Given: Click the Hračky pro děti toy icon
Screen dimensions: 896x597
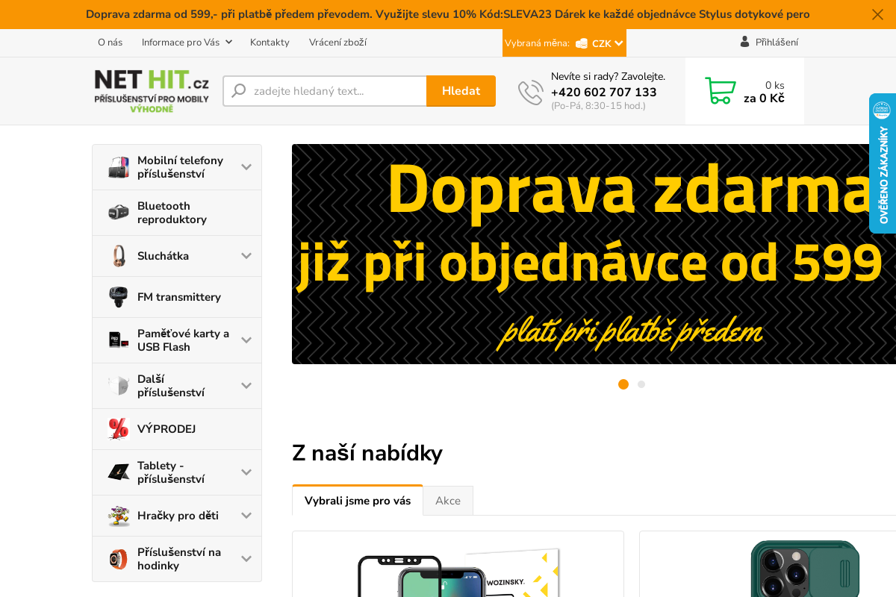Looking at the screenshot, I should (117, 515).
